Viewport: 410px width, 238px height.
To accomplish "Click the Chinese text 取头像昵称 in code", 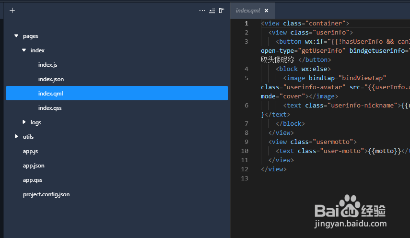I will point(278,60).
